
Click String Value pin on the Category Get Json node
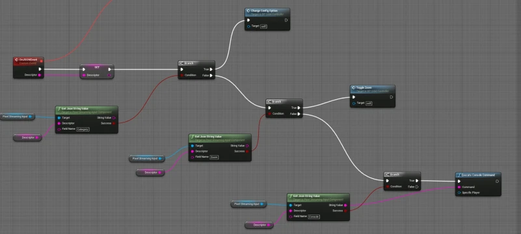coord(114,117)
